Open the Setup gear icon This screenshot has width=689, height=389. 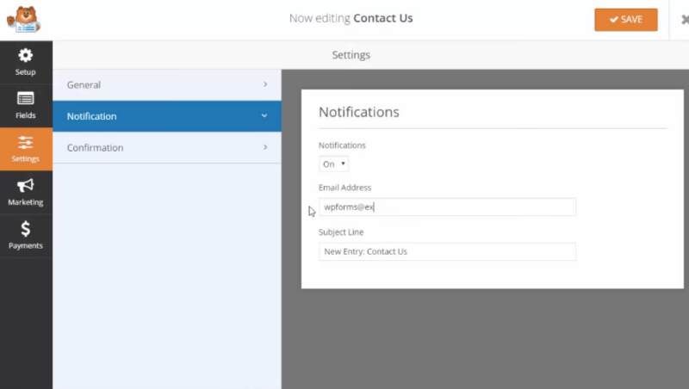point(26,56)
